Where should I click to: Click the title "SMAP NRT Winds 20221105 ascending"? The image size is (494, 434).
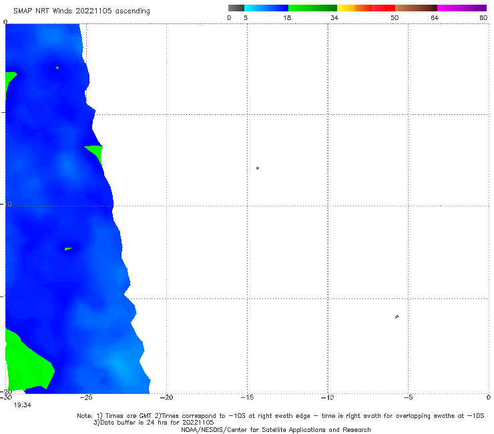pos(81,11)
